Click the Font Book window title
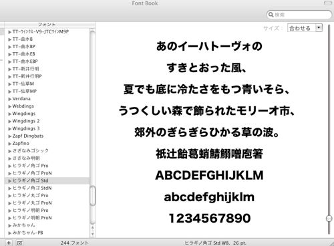Viewport: 334px width, 246px height. pos(145,3)
